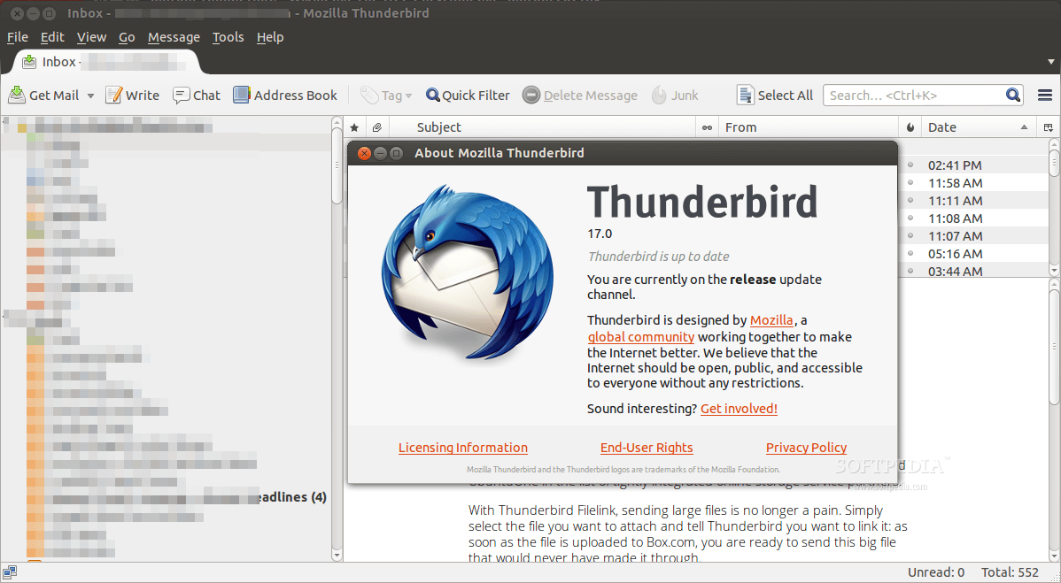Open the Chat tab icon

coord(182,96)
